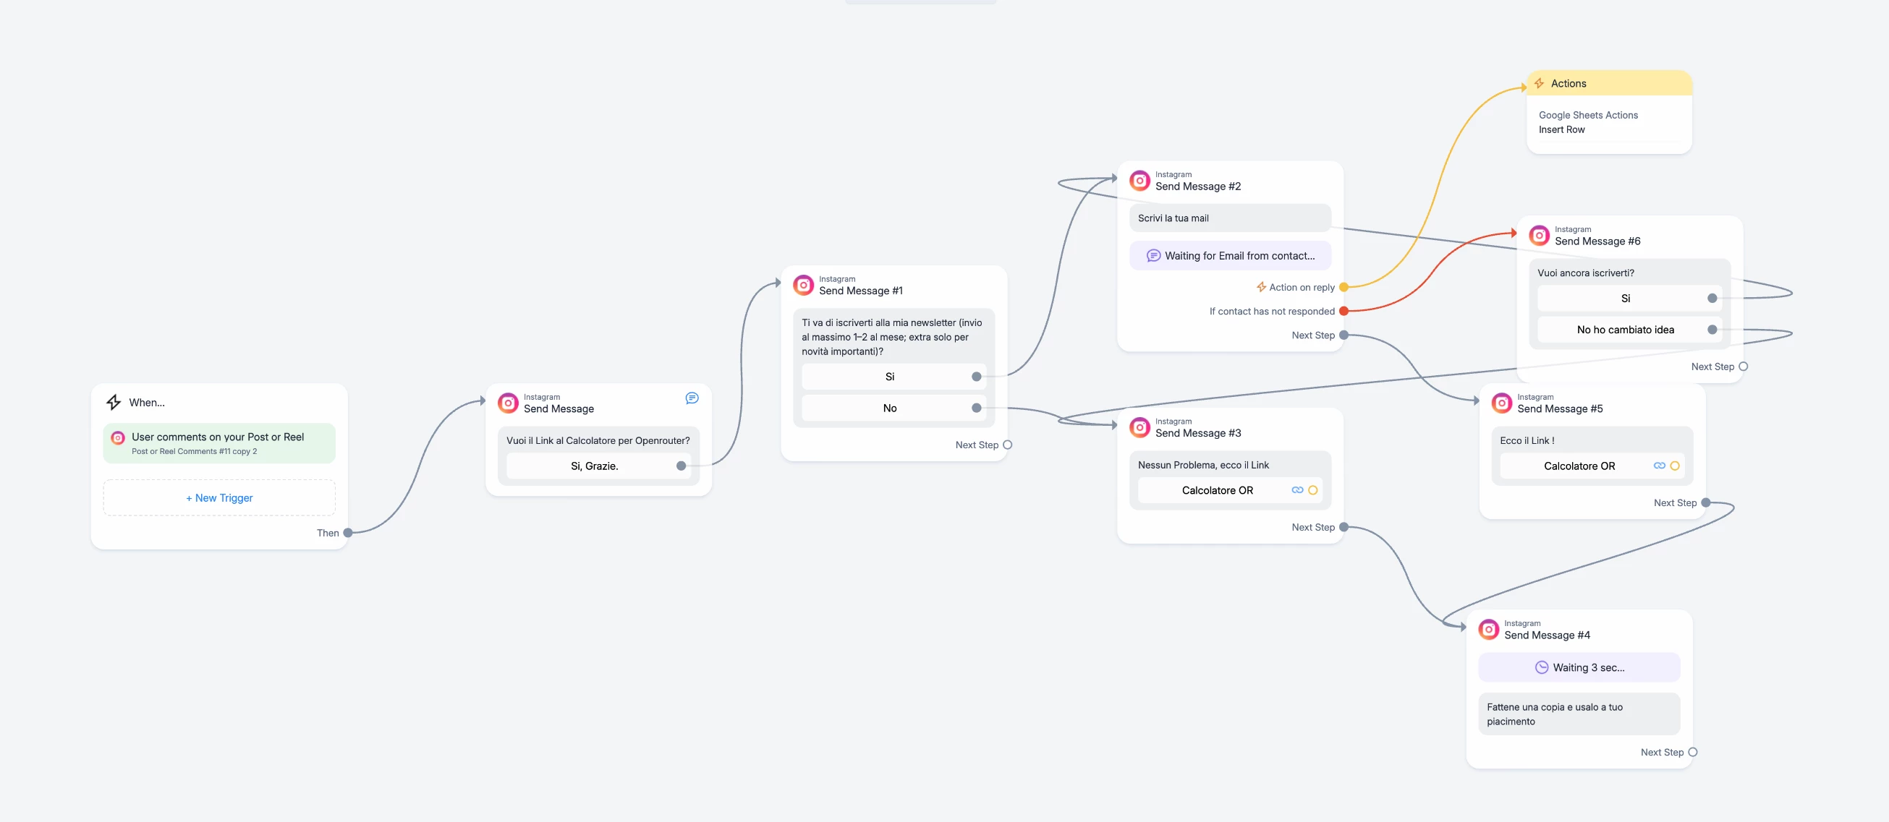Click the empty Next Step connector on Send Message #1

(1008, 445)
